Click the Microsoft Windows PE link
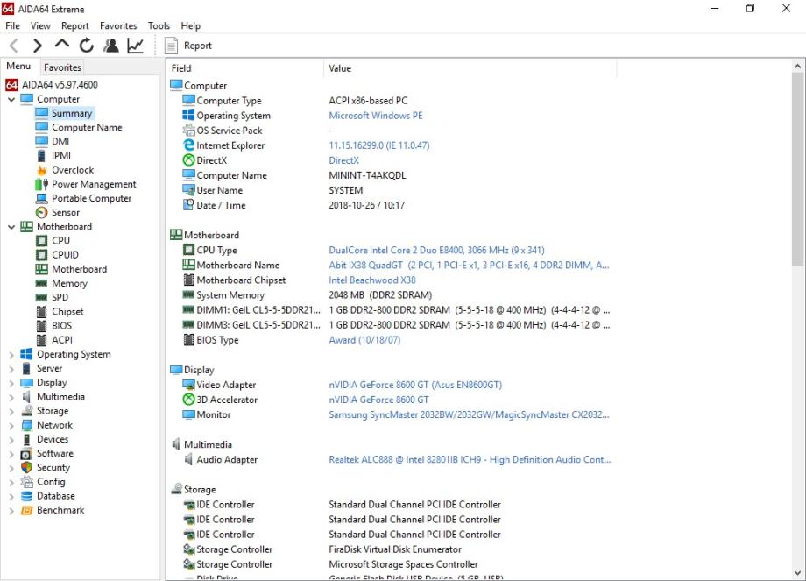Viewport: 806px width, 581px height. (x=375, y=116)
